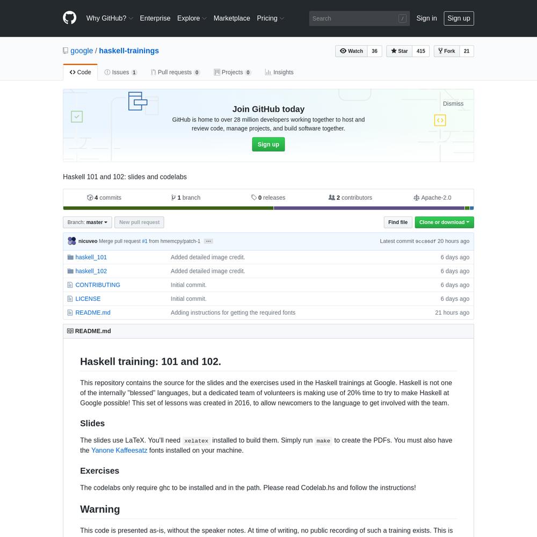Open the CONTRIBUTING file
Image resolution: width=537 pixels, height=537 pixels.
[x=98, y=285]
